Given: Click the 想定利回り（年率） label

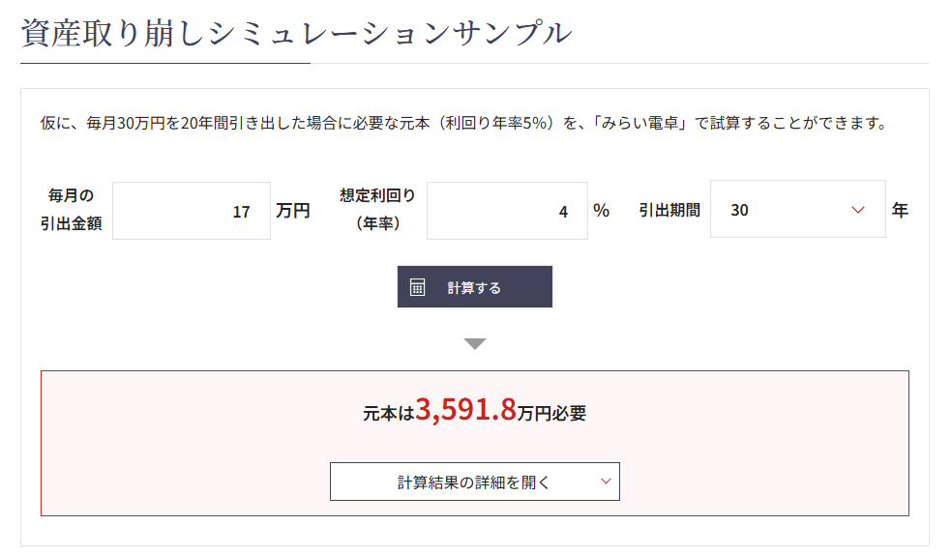Looking at the screenshot, I should click(x=377, y=210).
